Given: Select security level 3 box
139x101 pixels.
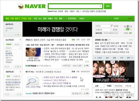Looking at the screenshot, I should point(130,29).
